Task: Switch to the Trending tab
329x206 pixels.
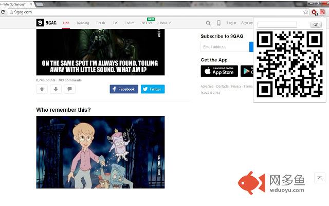Action: [83, 23]
